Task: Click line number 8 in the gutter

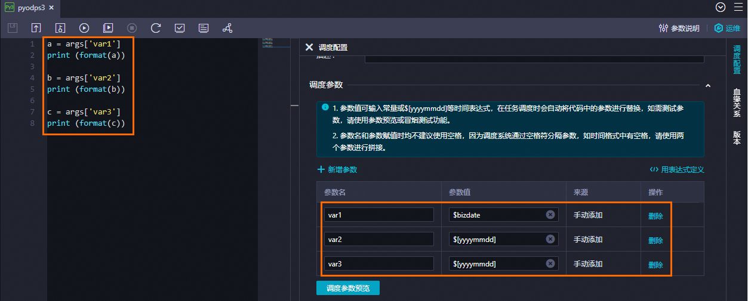Action: [32, 123]
